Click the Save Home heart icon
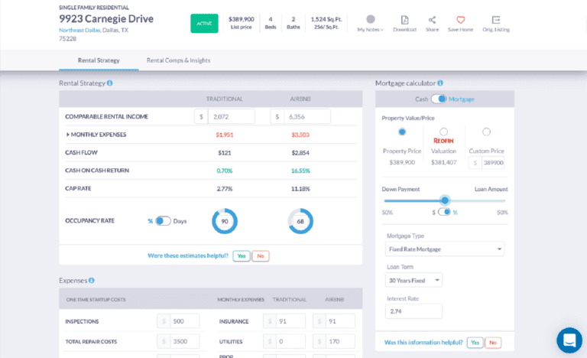The image size is (587, 358). 460,19
